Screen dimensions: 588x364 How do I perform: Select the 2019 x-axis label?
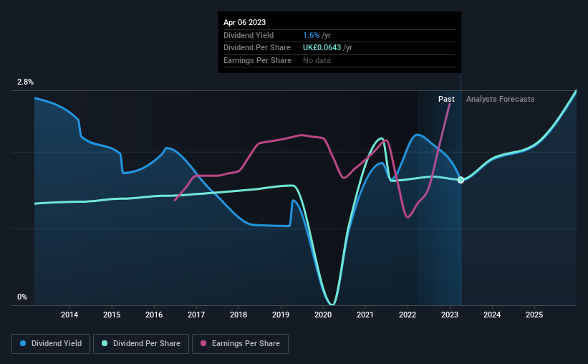281,315
